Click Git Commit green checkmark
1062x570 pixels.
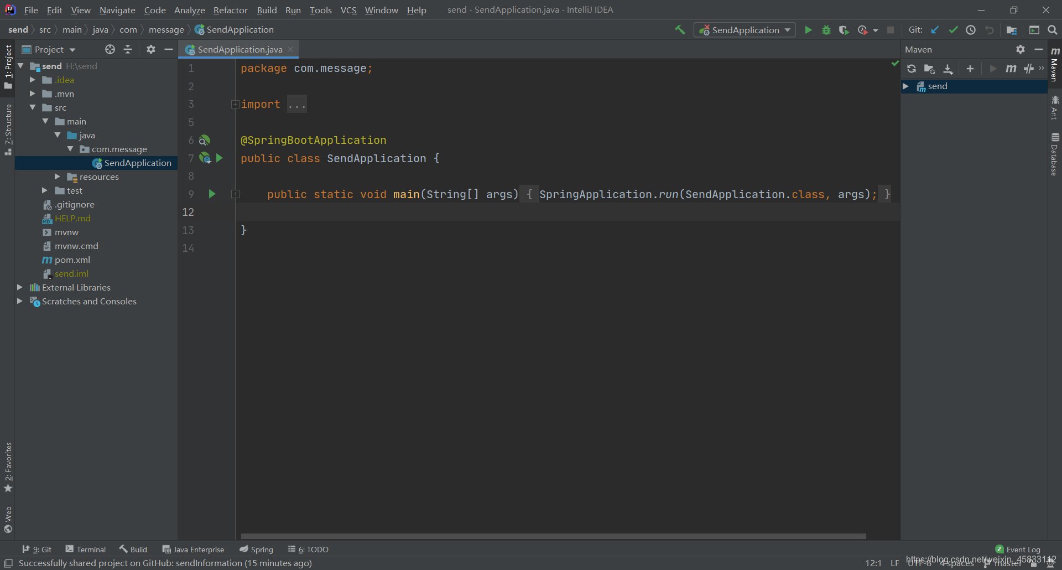pyautogui.click(x=953, y=30)
